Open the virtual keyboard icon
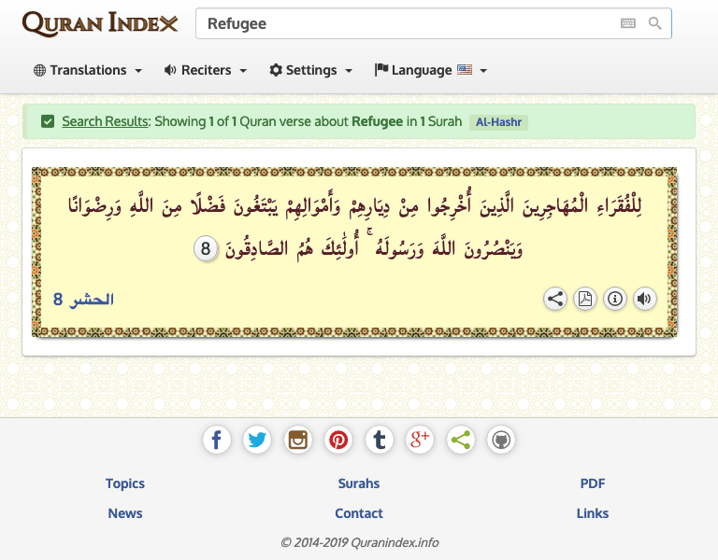718x560 pixels. [628, 24]
